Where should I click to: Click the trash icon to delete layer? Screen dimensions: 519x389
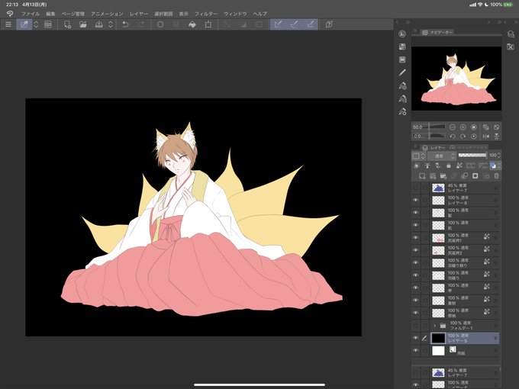click(496, 176)
